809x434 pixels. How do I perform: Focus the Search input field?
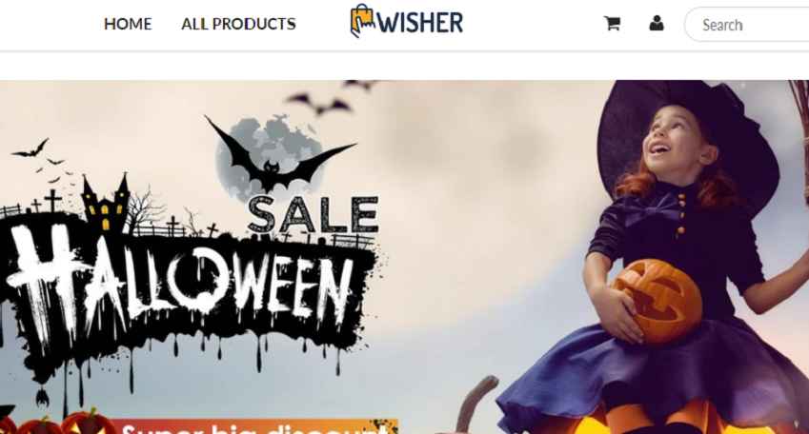point(748,24)
